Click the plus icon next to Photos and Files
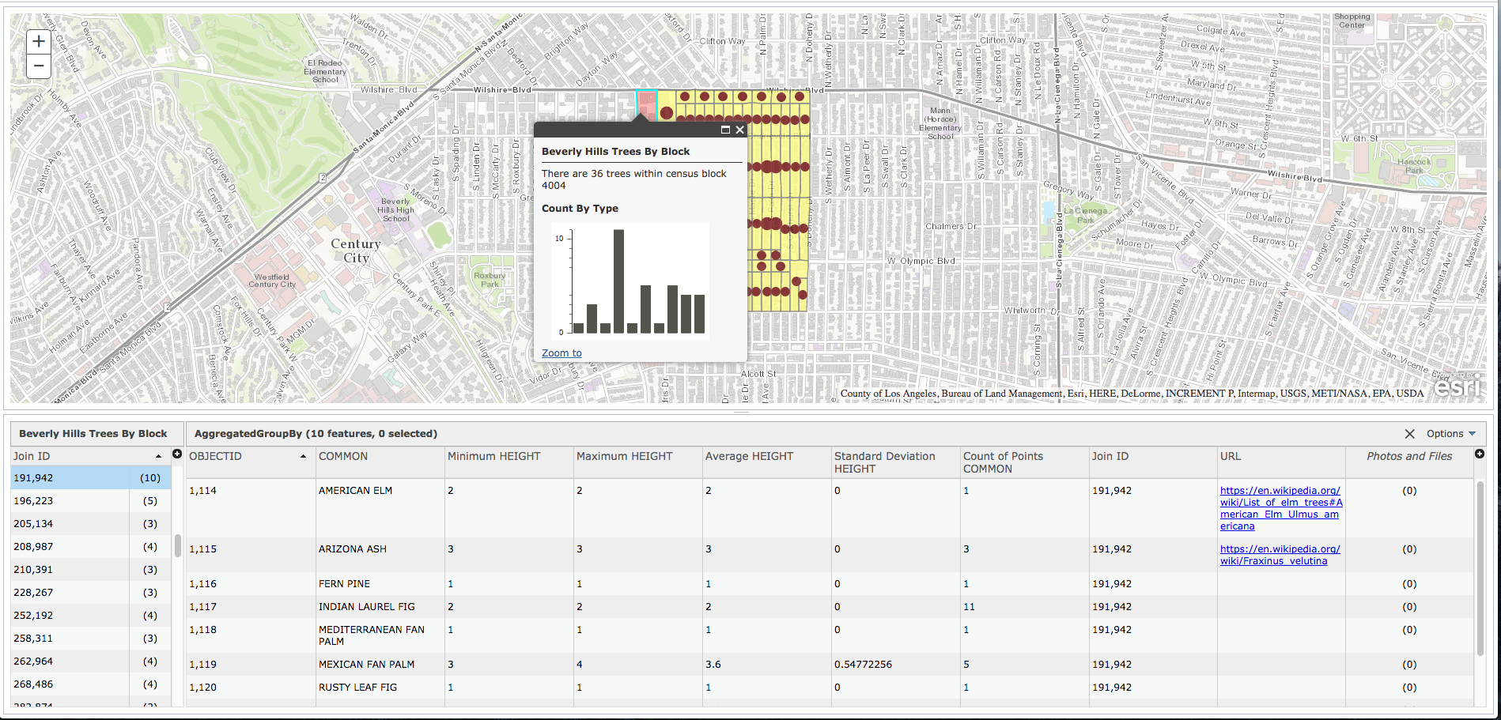This screenshot has width=1501, height=720. pyautogui.click(x=1479, y=454)
